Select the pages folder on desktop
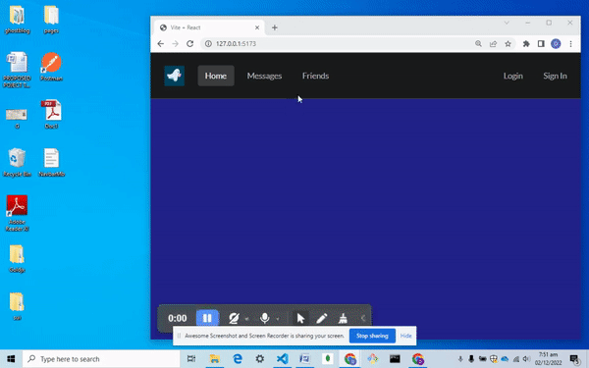This screenshot has height=368, width=589. click(51, 20)
